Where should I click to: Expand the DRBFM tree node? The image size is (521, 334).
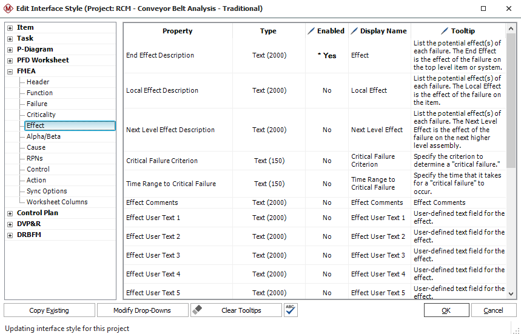[10, 235]
